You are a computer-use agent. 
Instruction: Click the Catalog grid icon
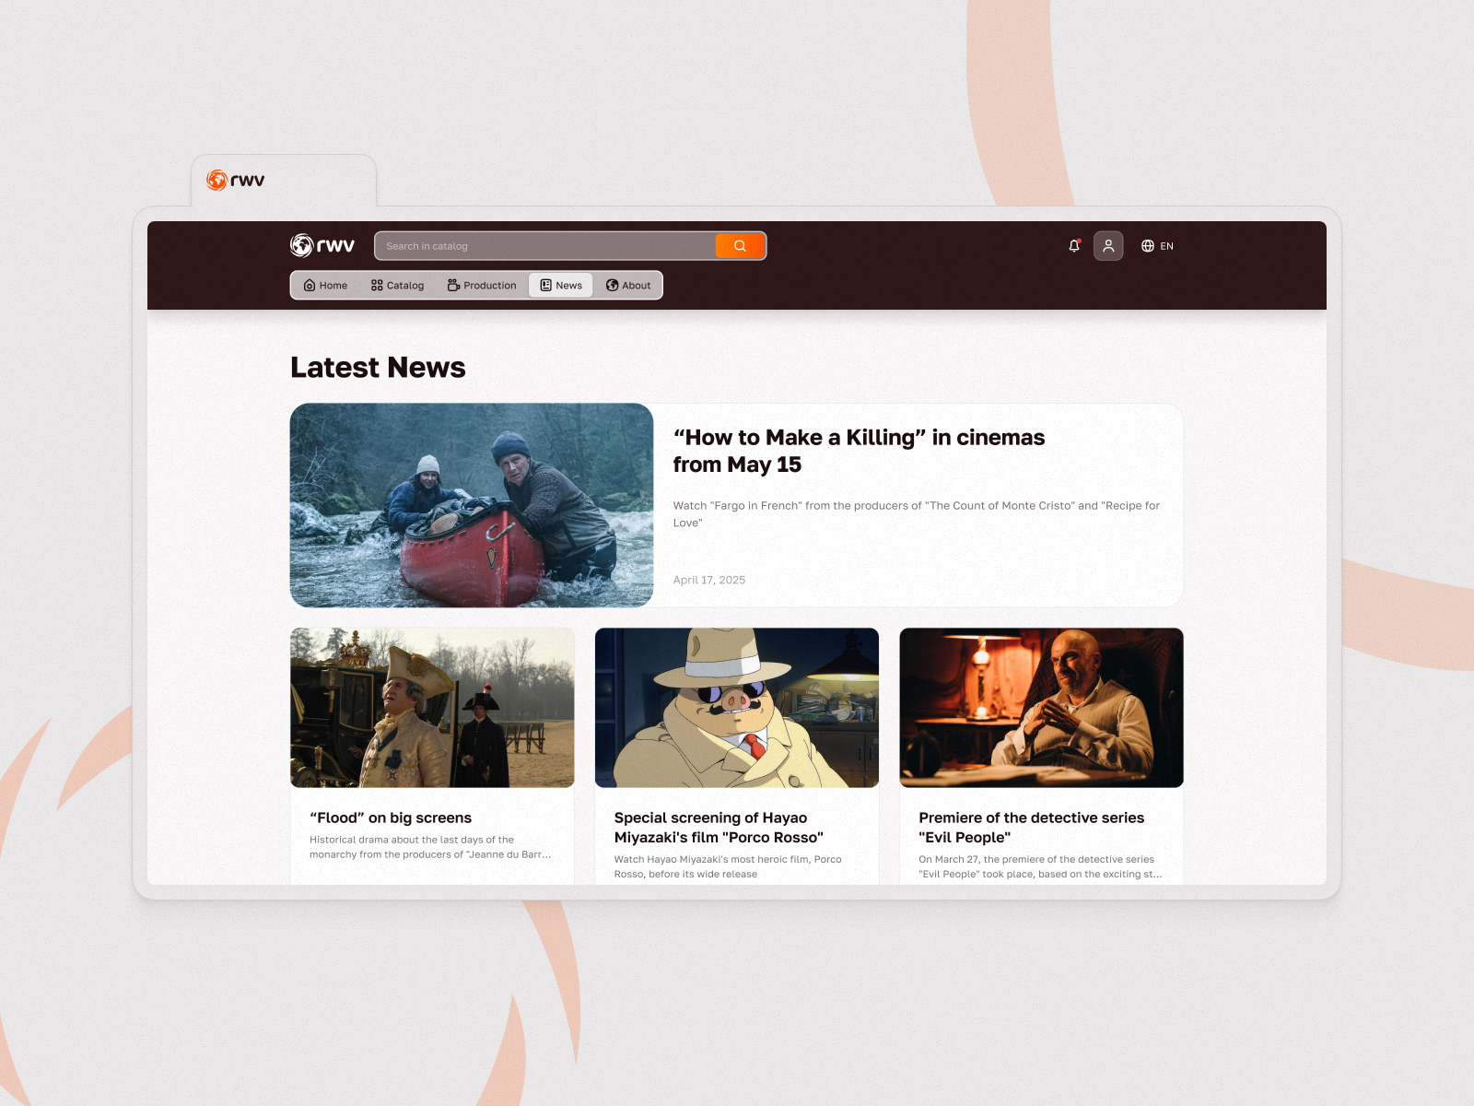[x=377, y=286]
